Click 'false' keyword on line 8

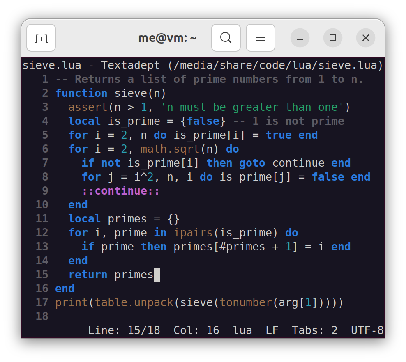328,177
